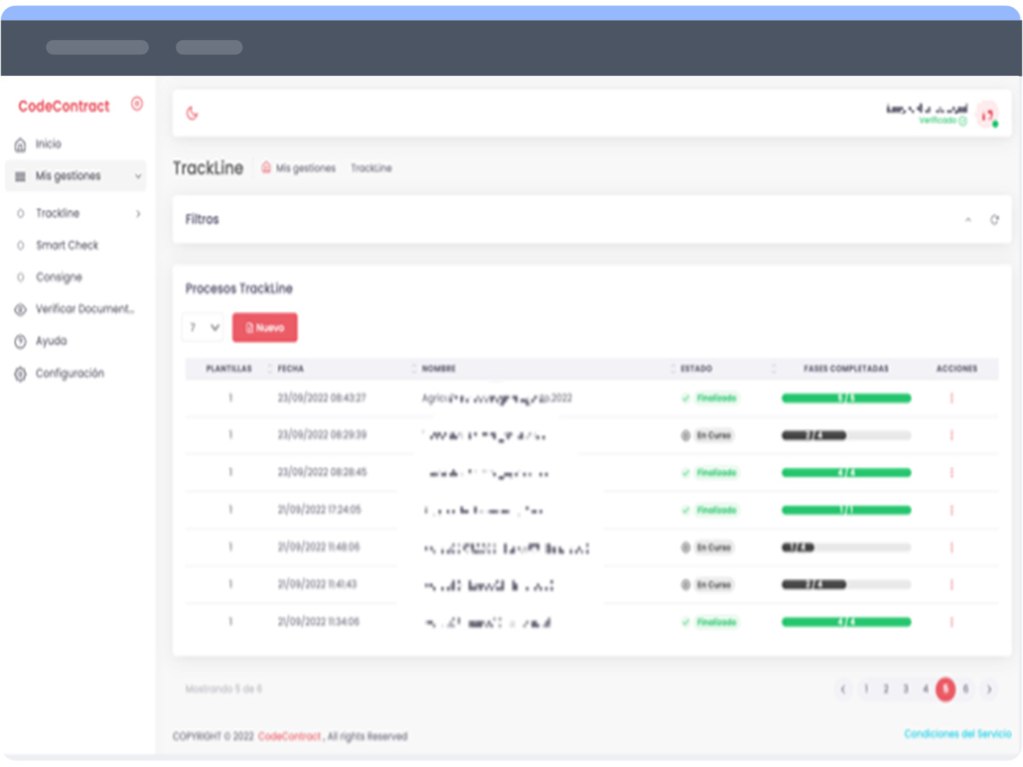Open Configuración settings in sidebar
Screen dimensions: 1023x767
coord(69,373)
